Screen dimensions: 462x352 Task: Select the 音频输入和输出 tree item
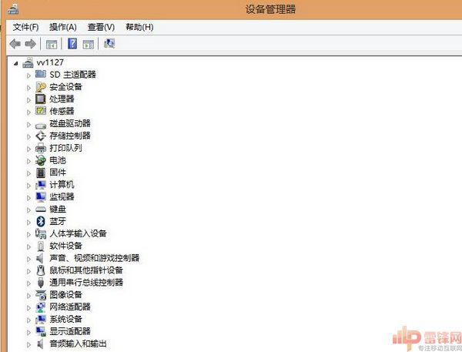tap(78, 344)
